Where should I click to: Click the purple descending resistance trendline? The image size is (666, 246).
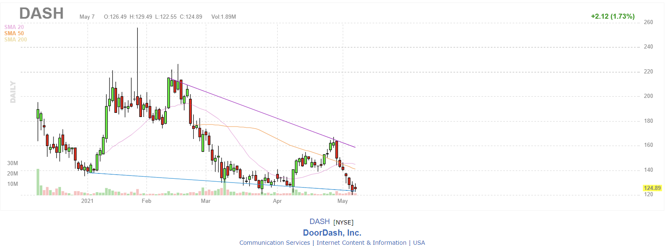[x=261, y=112]
